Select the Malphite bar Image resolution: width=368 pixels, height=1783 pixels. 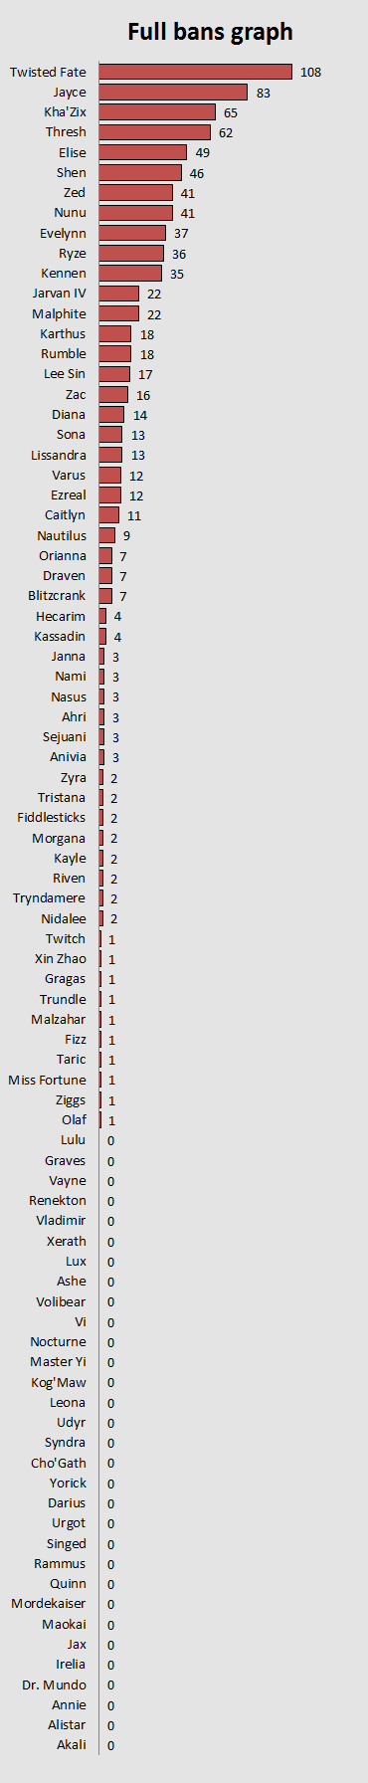119,313
